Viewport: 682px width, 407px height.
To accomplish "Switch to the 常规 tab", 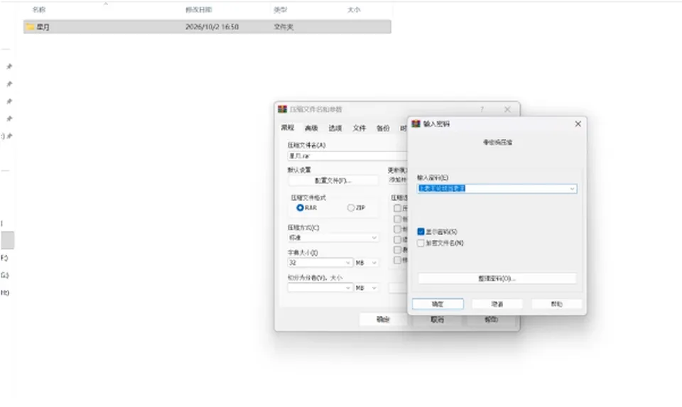I will point(288,127).
